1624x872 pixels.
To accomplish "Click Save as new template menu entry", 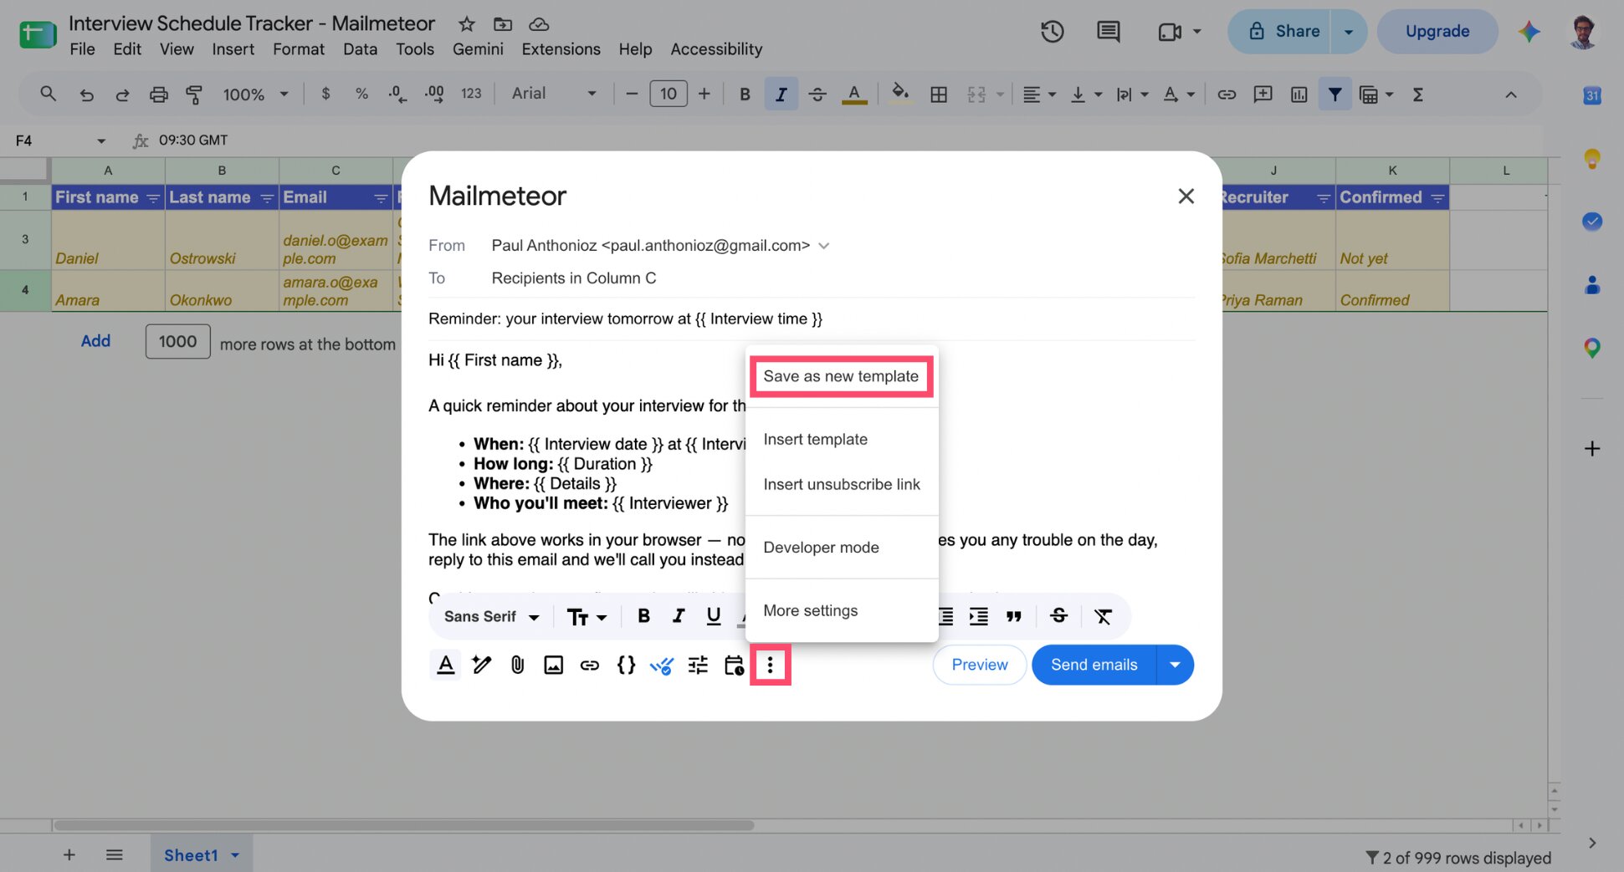I will coord(841,376).
